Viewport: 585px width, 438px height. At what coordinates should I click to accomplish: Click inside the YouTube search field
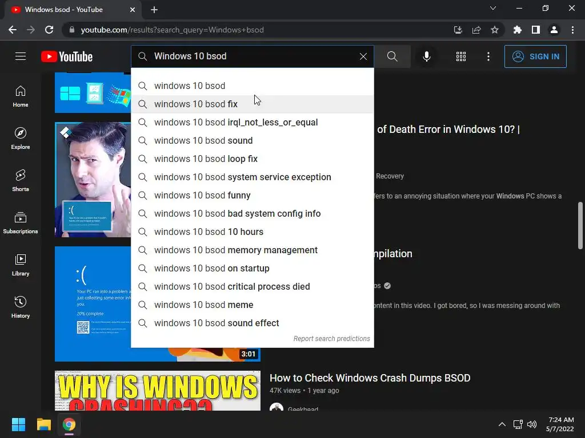[x=254, y=56]
